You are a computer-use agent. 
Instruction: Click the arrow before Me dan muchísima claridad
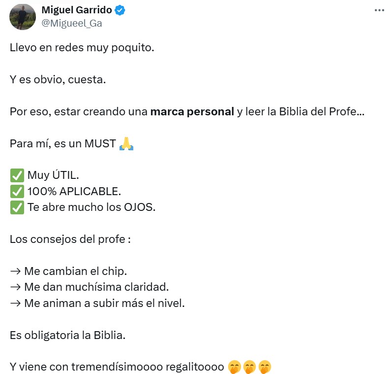click(15, 287)
